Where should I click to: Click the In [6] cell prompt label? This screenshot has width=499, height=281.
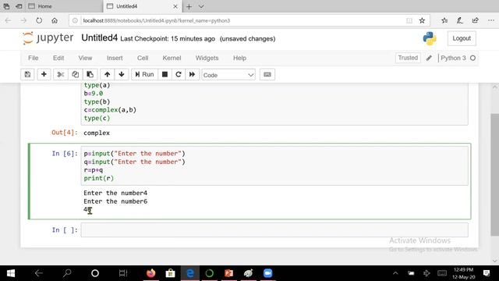[x=65, y=154]
